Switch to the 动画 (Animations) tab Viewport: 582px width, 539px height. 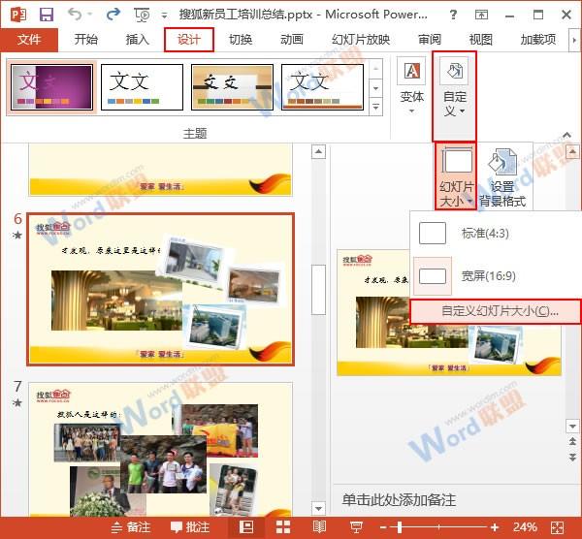[291, 40]
